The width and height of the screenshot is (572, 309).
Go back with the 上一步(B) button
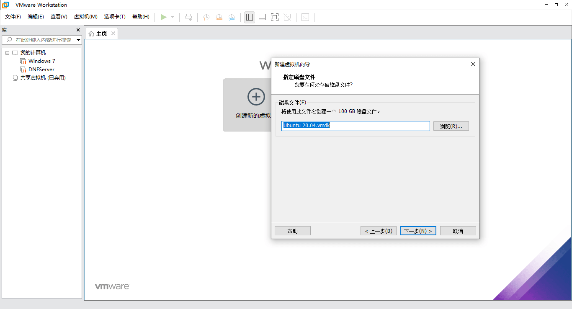coord(379,231)
